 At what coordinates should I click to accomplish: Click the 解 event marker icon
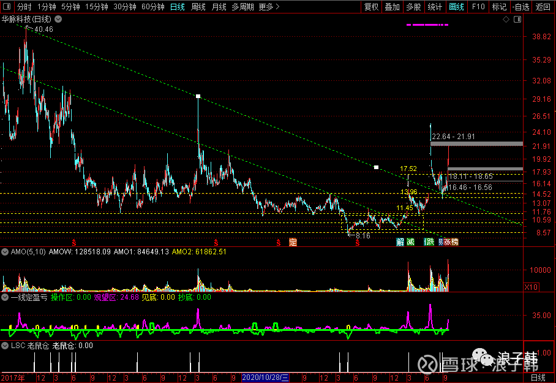point(400,242)
